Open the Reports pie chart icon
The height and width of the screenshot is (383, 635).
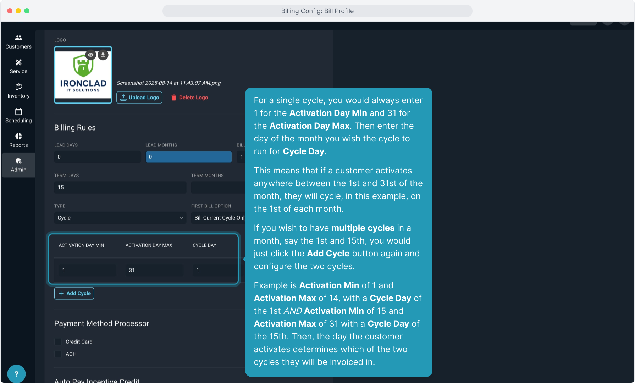pos(18,136)
